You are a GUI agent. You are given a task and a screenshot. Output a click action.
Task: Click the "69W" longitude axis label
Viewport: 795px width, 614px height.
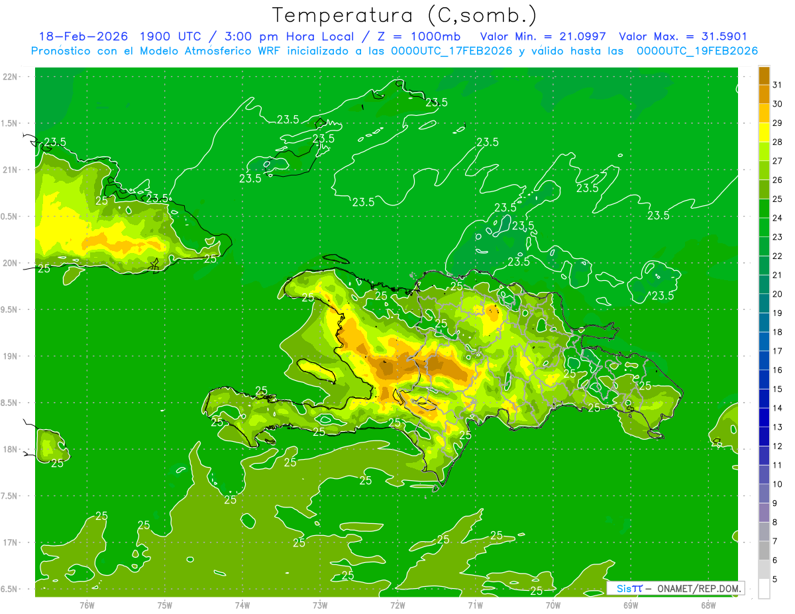coord(631,605)
